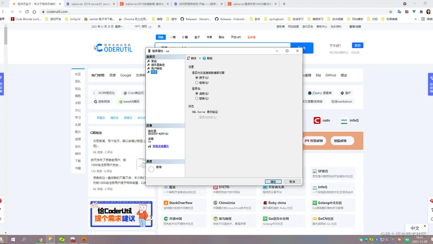
Task: Open the 菜鸟教程 community card
Action: (234, 221)
